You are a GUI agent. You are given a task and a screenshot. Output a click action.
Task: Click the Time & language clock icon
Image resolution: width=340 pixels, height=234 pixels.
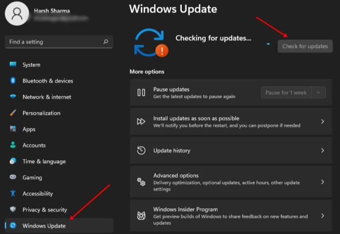[13, 161]
